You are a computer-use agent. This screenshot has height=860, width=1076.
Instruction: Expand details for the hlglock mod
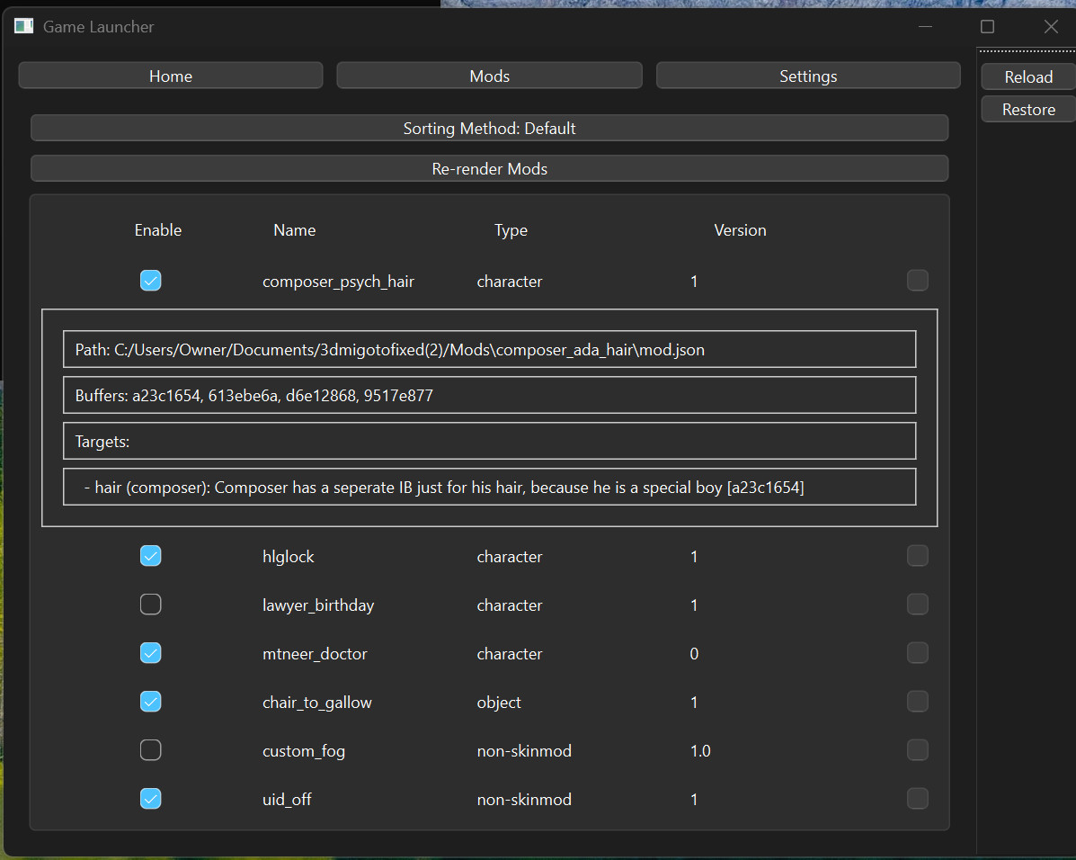(288, 556)
